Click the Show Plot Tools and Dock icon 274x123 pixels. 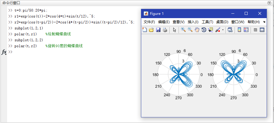262,30
